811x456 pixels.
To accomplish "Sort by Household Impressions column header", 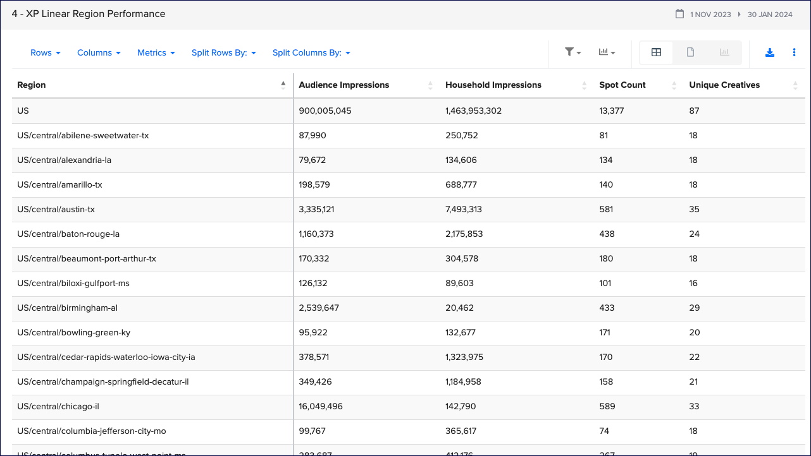I will pyautogui.click(x=493, y=85).
